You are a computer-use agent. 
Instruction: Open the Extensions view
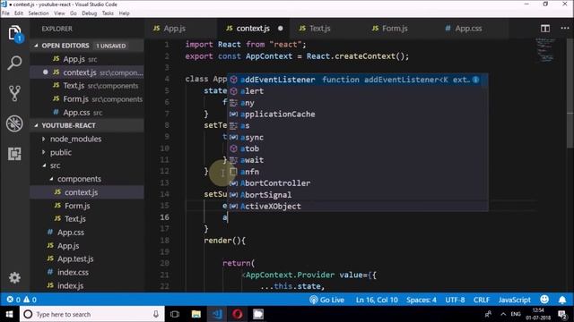(14, 154)
